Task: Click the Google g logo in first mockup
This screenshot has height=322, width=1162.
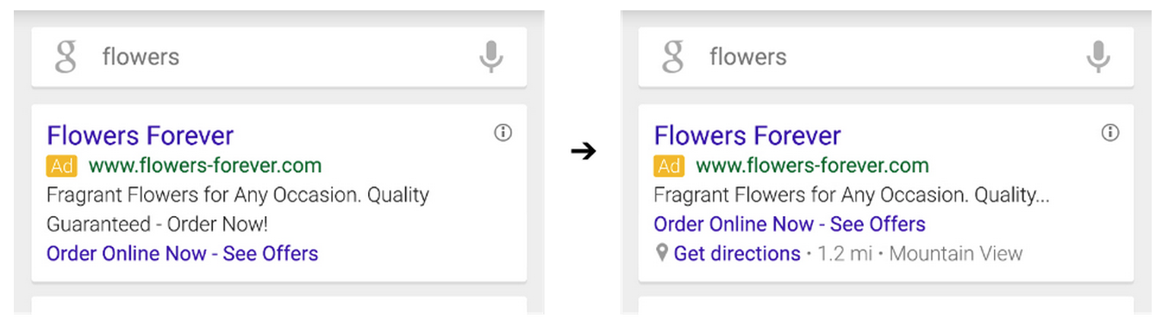Action: pyautogui.click(x=66, y=57)
